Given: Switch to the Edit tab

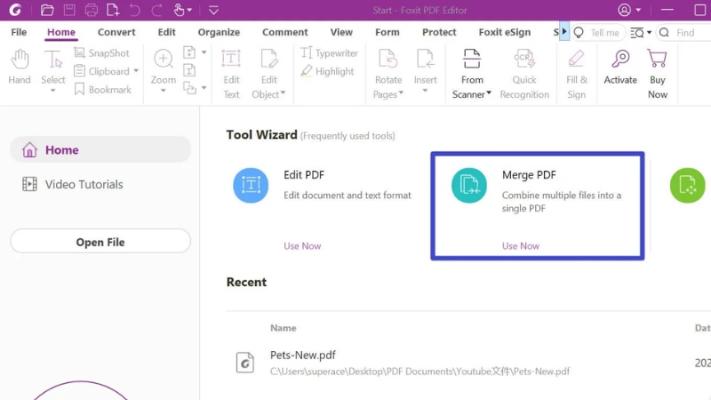Looking at the screenshot, I should (x=166, y=32).
